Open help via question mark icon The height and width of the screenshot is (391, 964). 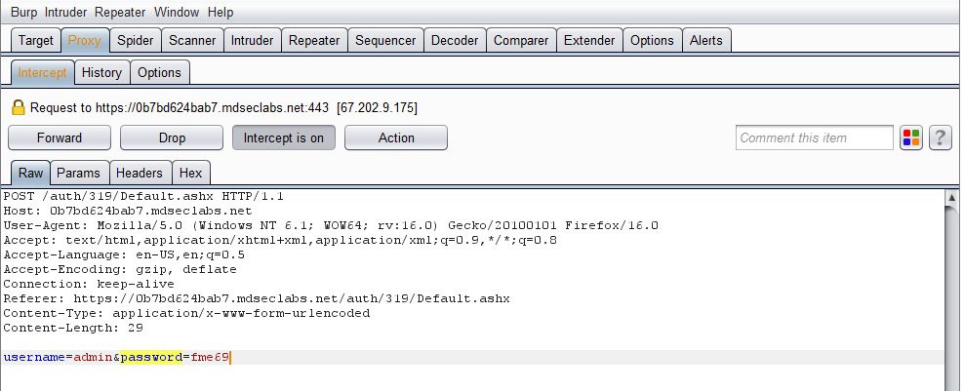click(x=940, y=137)
